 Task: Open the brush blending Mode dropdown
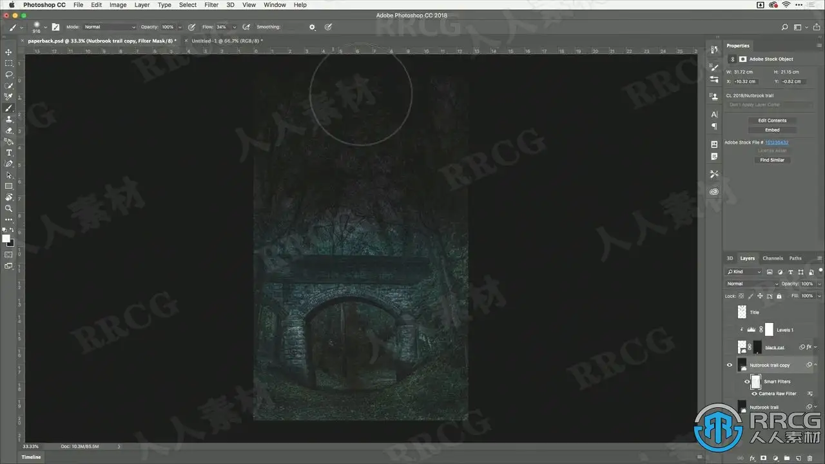(x=110, y=27)
